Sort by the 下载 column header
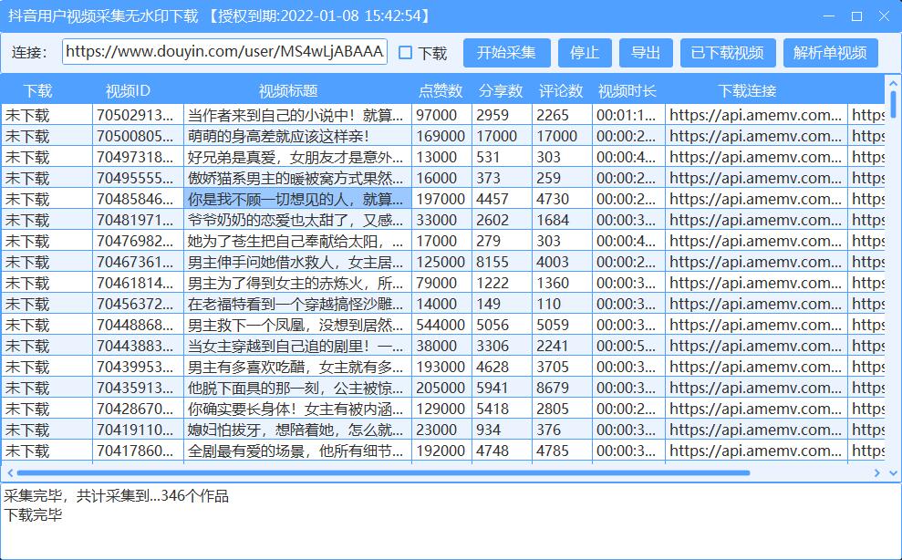This screenshot has width=902, height=560. tap(38, 90)
